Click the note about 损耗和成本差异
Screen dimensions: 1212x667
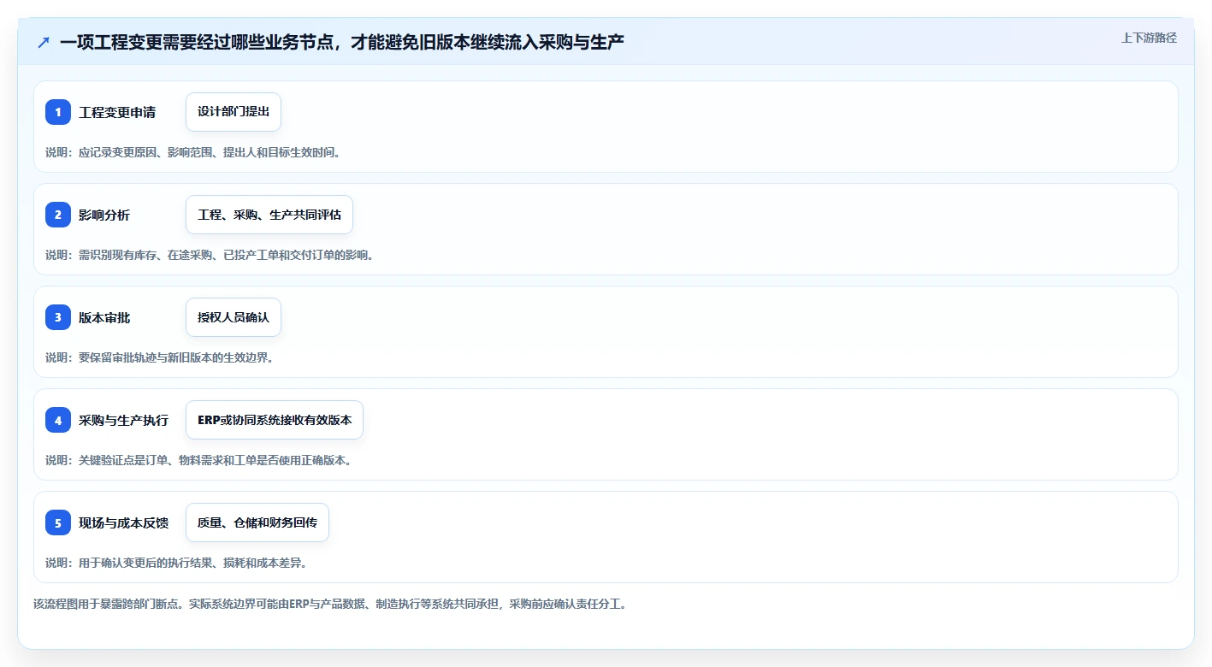pos(177,563)
